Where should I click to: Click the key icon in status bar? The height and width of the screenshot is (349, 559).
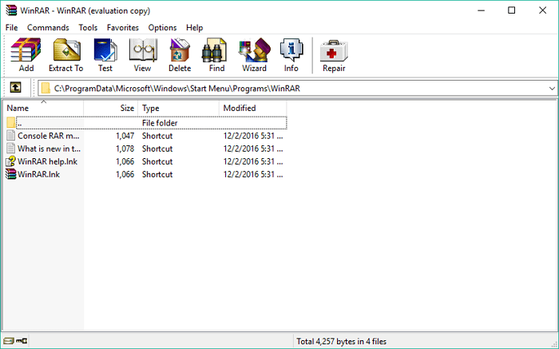pos(22,341)
